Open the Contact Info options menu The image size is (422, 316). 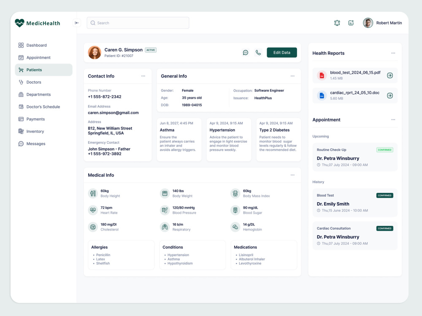[x=143, y=76]
